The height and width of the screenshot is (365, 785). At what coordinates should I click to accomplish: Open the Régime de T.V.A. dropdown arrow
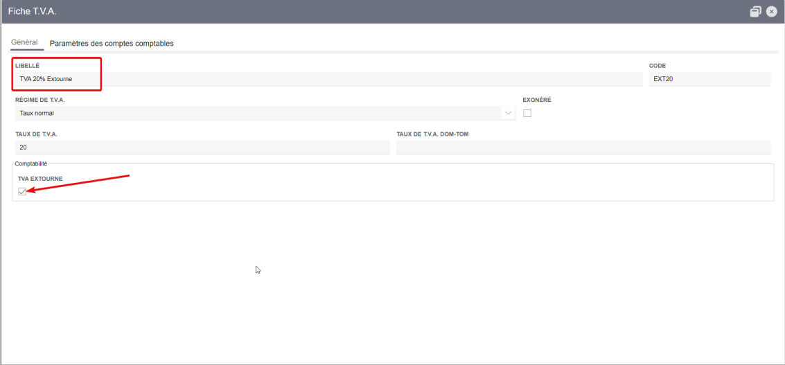pos(509,113)
